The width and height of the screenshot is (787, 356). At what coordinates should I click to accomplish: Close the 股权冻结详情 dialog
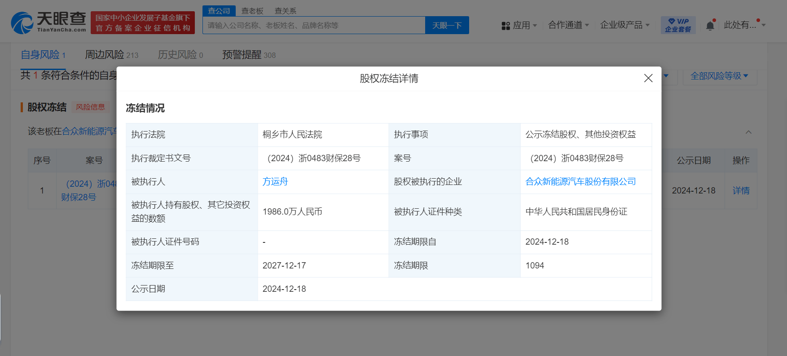pyautogui.click(x=648, y=78)
